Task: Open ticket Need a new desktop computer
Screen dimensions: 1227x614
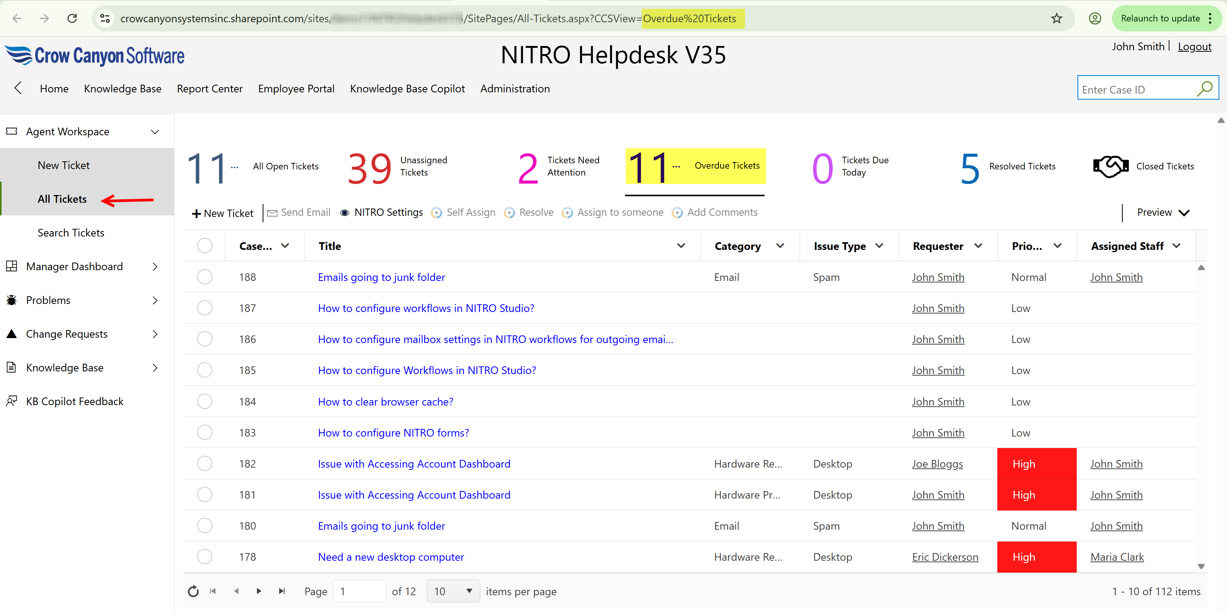Action: (x=391, y=557)
